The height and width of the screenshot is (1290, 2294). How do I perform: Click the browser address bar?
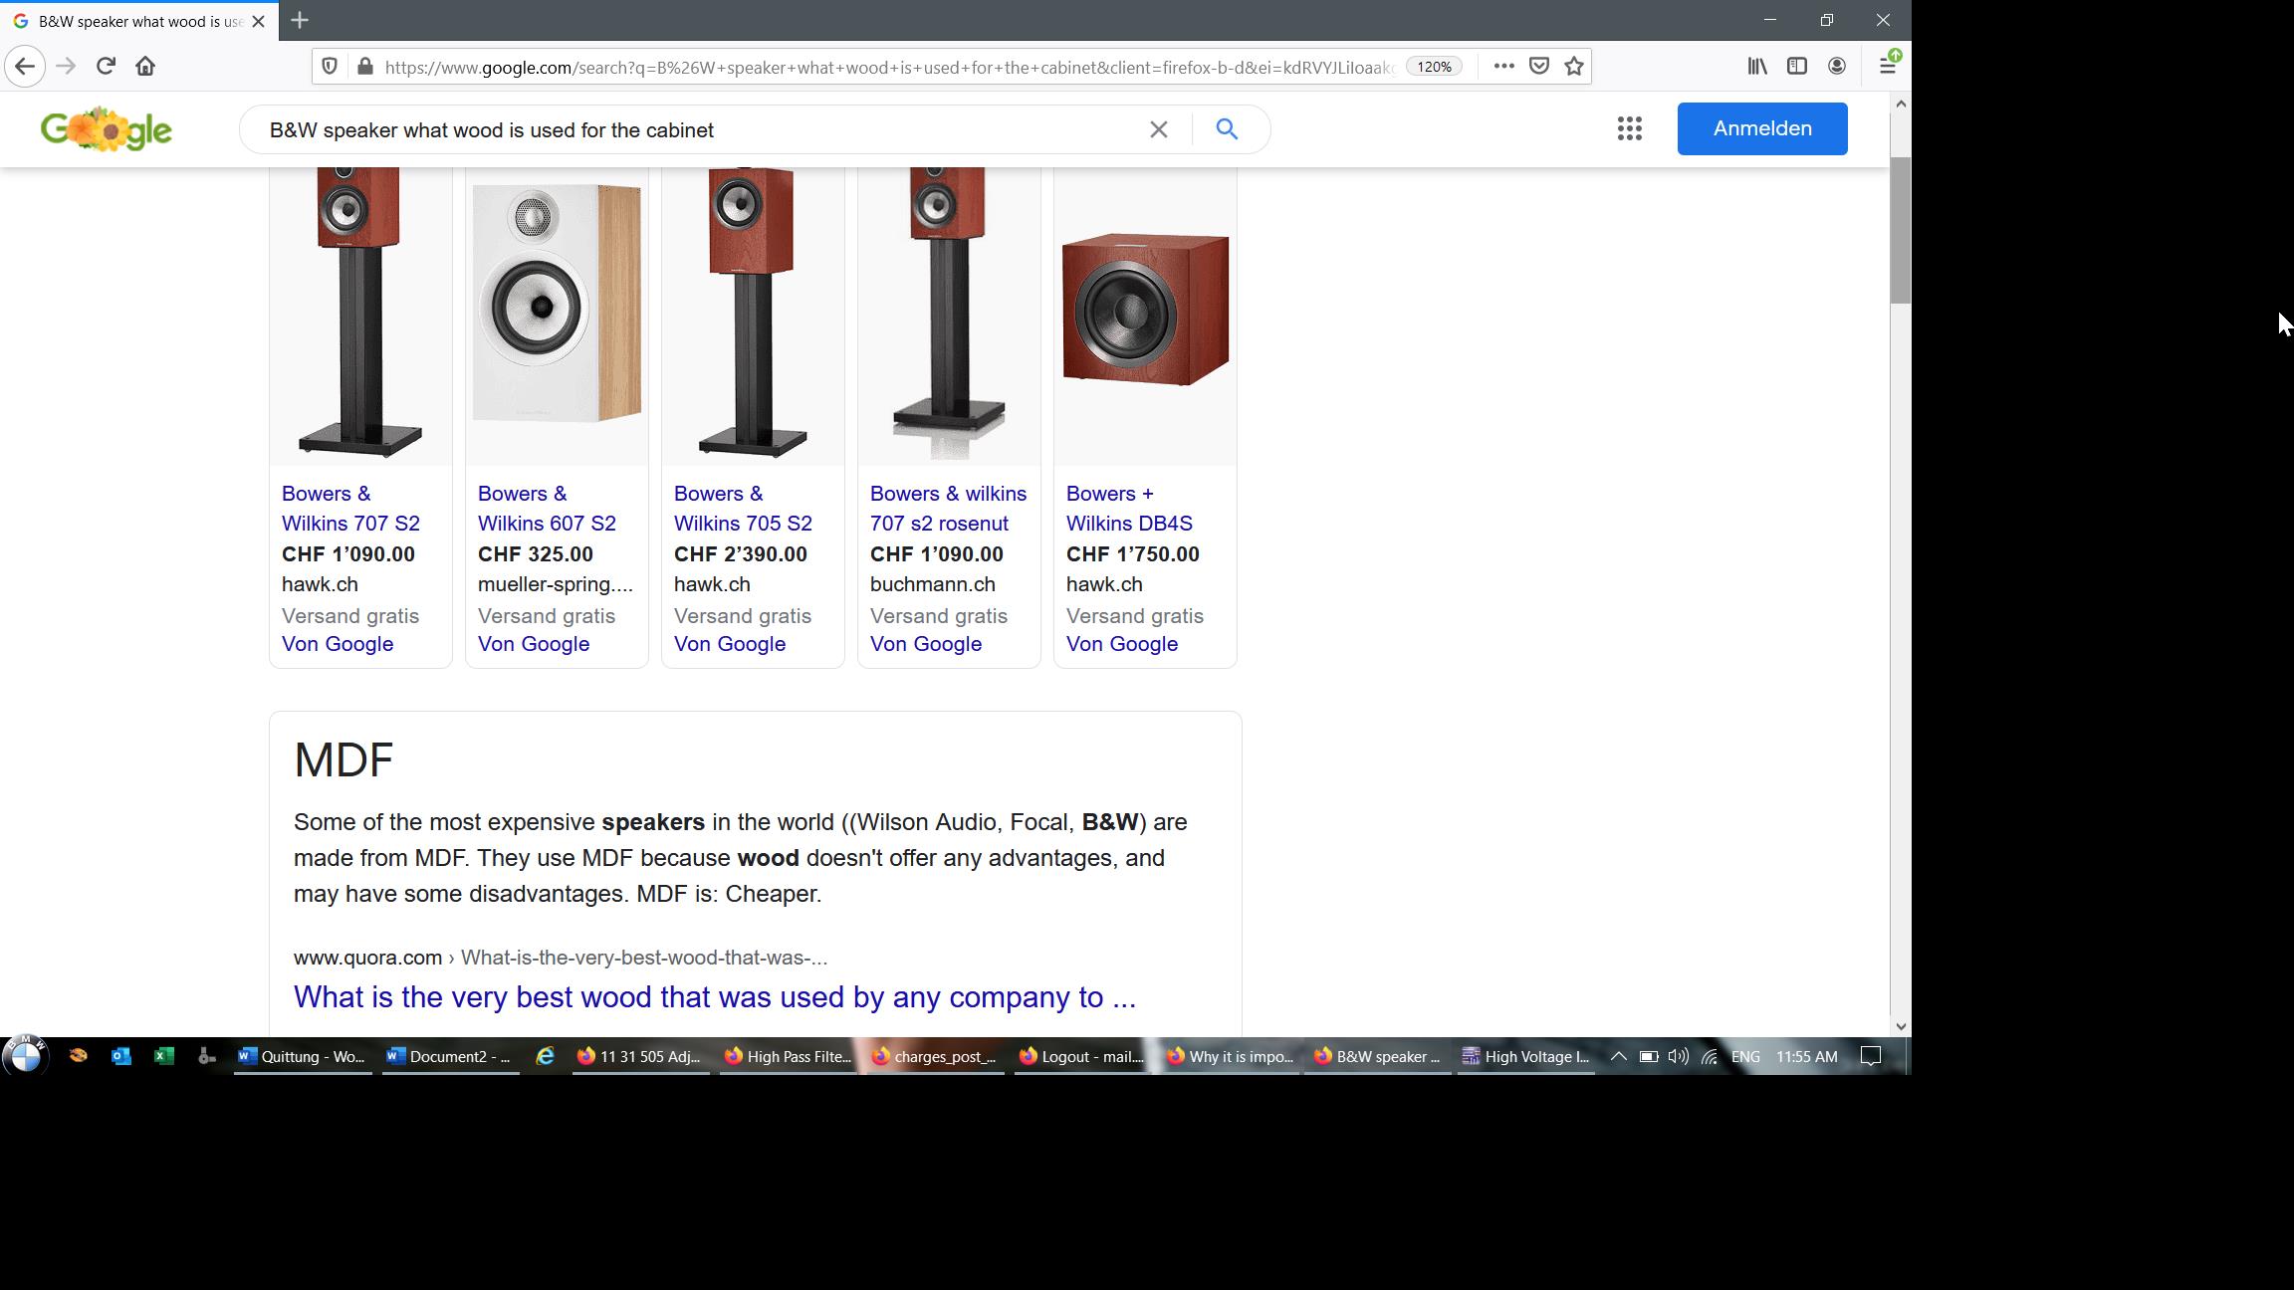click(x=889, y=67)
